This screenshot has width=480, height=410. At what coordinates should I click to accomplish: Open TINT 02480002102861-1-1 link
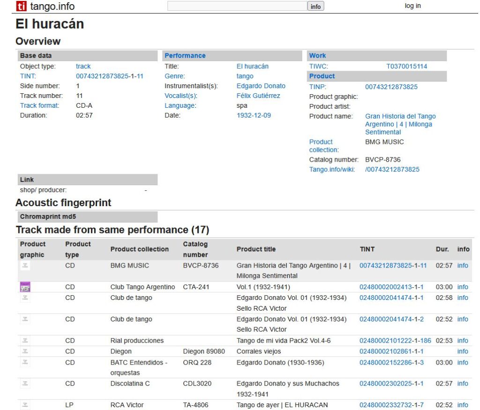pos(391,351)
